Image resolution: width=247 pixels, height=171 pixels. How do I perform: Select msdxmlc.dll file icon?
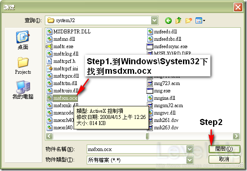coord(50,105)
